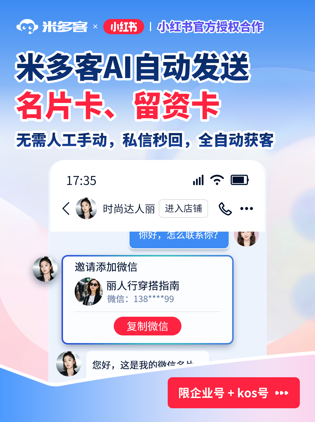Tap the phone call icon
The image size is (315, 422).
(225, 209)
